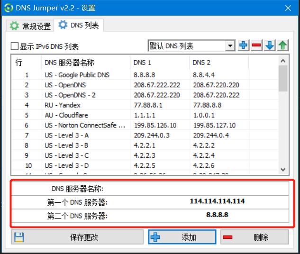This screenshot has height=254, width=300.
Task: Click the list scrollbar down arrow
Action: point(283,169)
